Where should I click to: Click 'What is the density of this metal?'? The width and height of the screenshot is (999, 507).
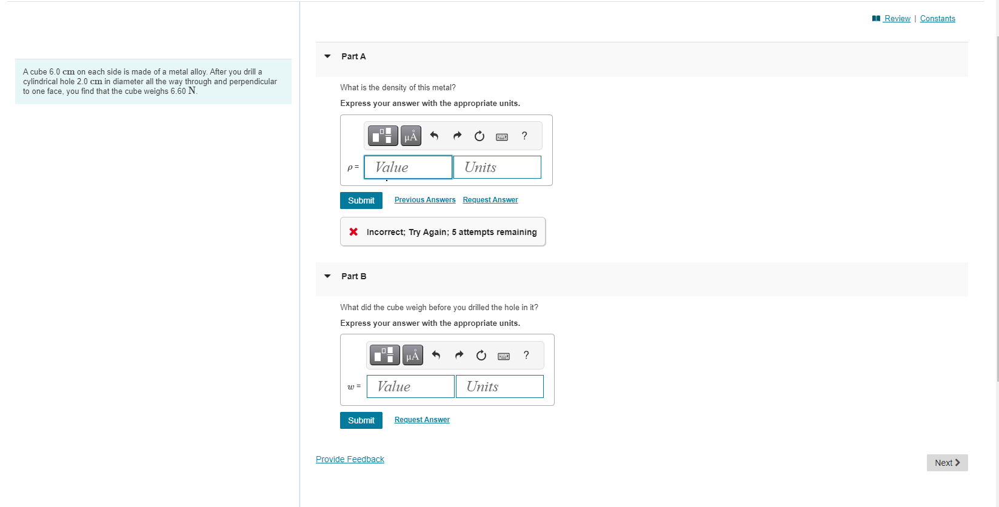[x=398, y=88]
